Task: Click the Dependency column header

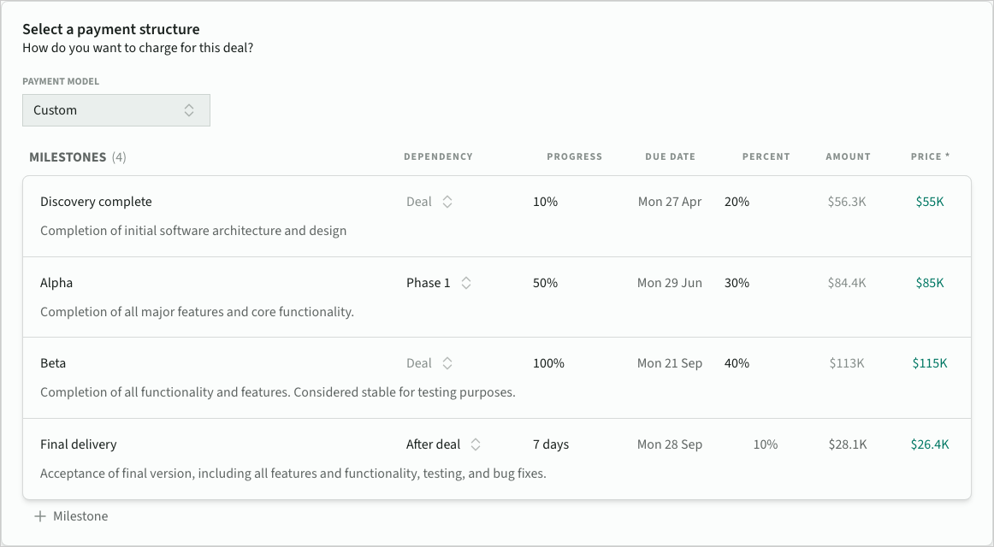Action: [x=438, y=156]
